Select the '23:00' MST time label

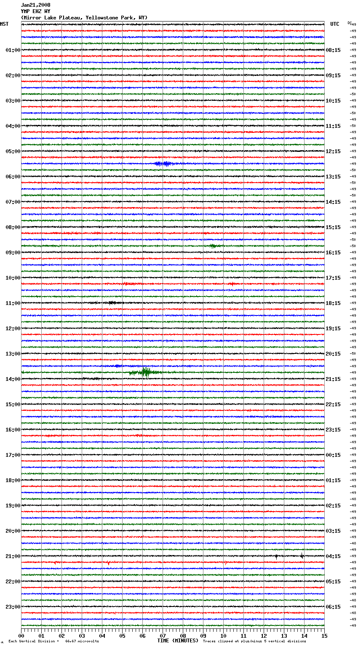[x=13, y=607]
